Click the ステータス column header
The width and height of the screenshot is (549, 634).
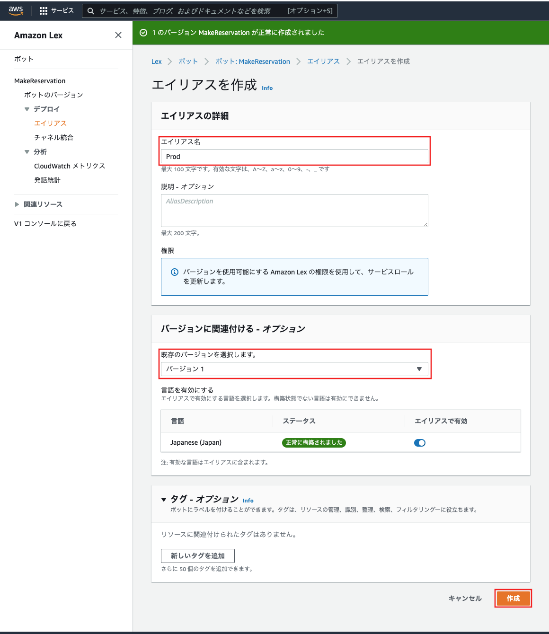click(x=299, y=421)
